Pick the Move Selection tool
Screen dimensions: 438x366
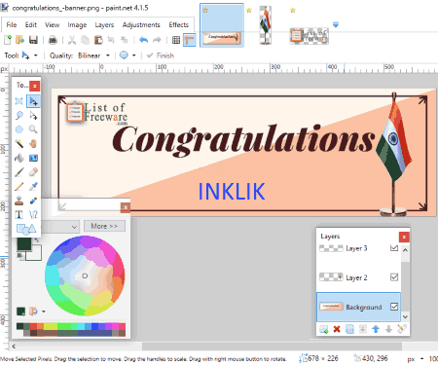tap(33, 116)
